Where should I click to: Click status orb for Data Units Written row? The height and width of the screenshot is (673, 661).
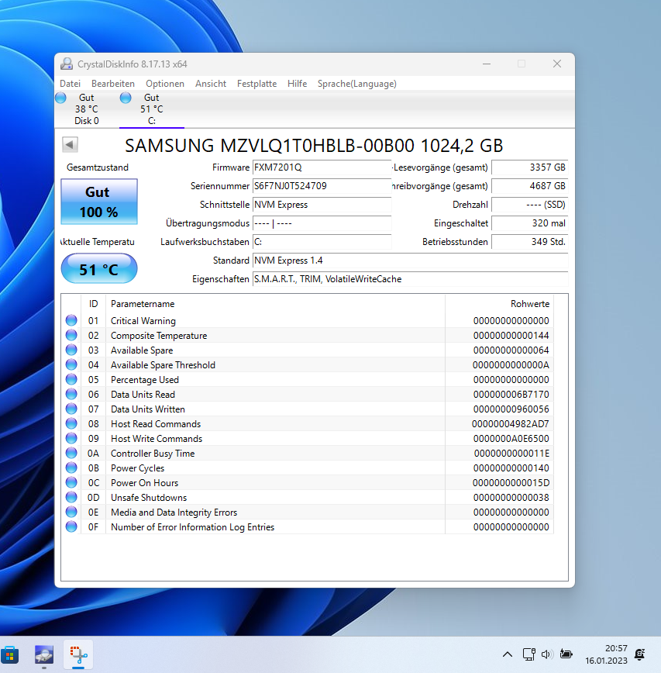(71, 409)
